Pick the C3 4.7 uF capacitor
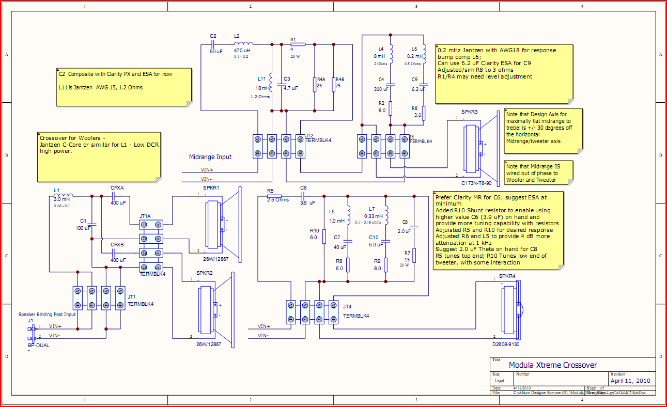 [x=281, y=85]
